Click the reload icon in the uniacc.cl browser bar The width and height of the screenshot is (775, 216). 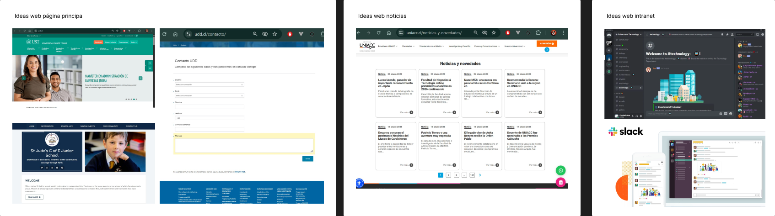tap(379, 33)
